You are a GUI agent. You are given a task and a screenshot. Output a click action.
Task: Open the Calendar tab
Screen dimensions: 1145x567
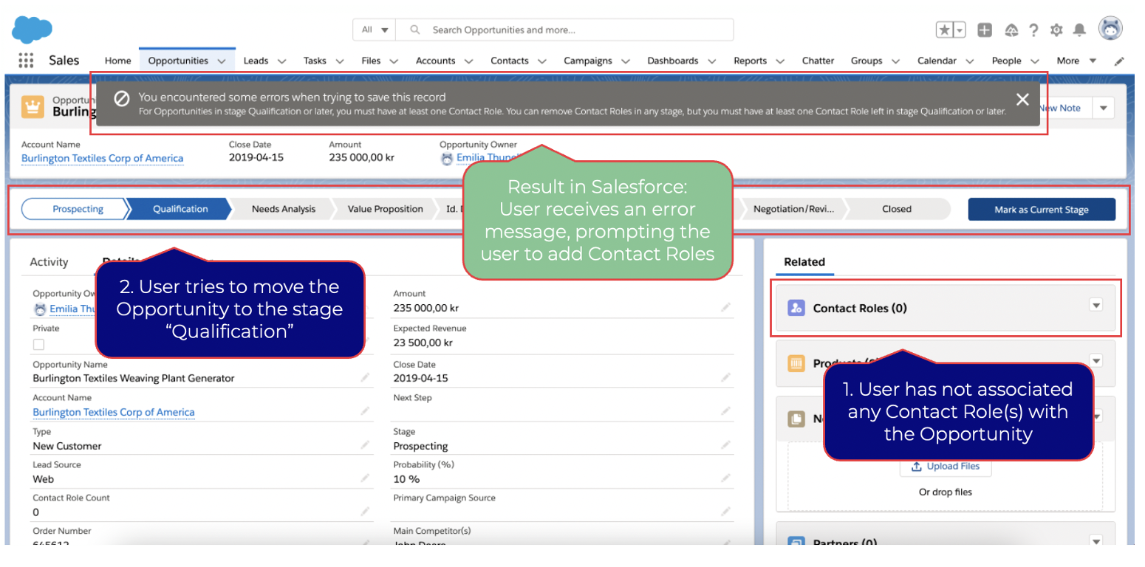tap(937, 61)
